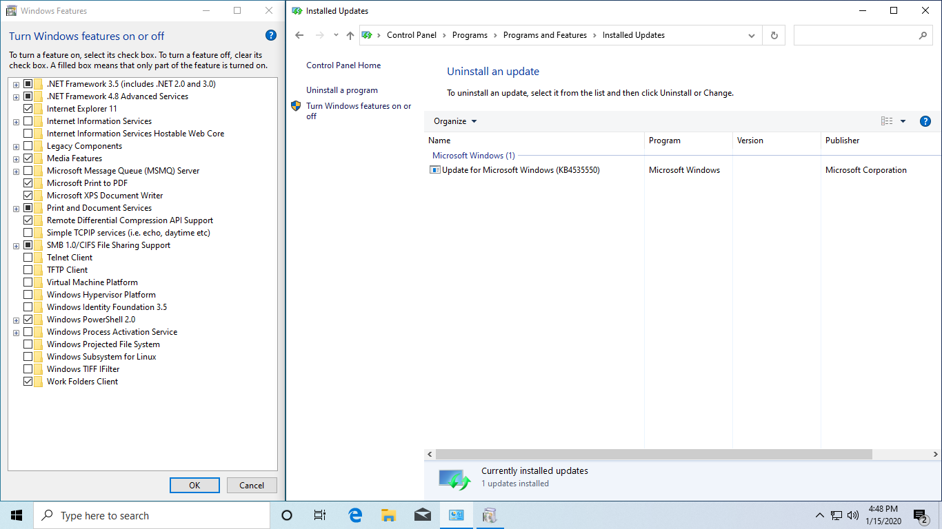
Task: Click the Windows Features help icon
Action: point(270,36)
